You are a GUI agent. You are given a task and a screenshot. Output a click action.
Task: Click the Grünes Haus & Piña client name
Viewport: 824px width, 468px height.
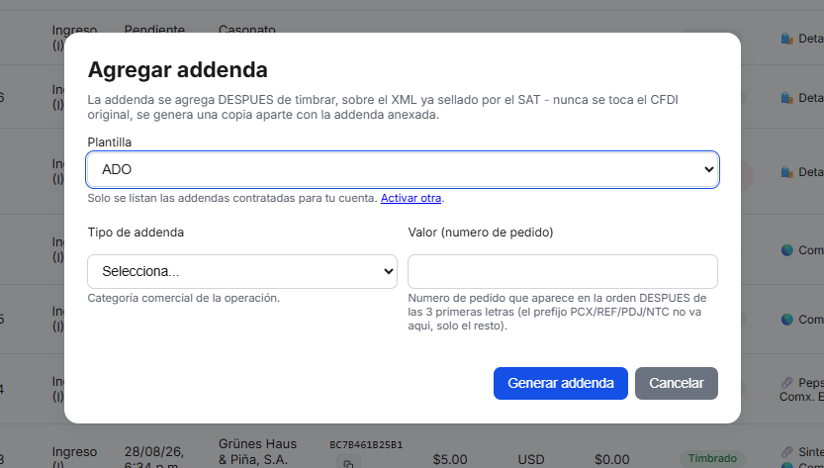point(257,452)
